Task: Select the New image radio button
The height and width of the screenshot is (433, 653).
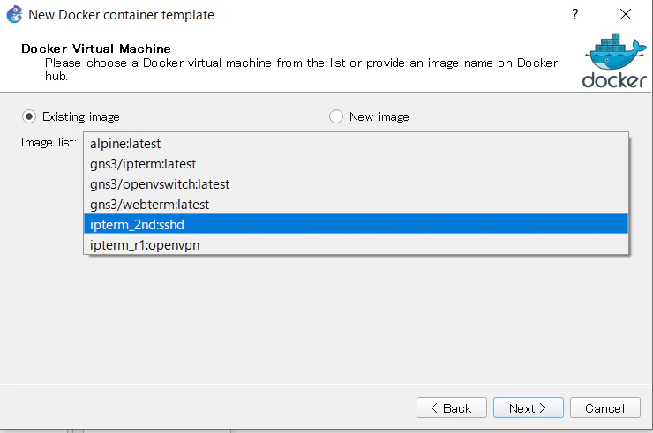Action: [x=336, y=116]
